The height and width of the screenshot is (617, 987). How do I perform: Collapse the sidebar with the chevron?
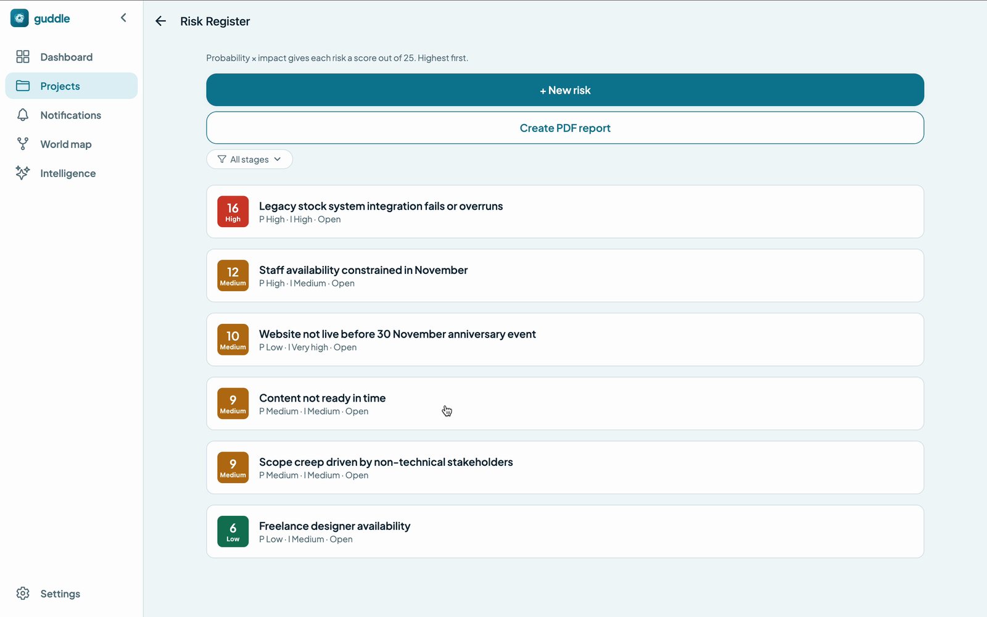pyautogui.click(x=123, y=18)
